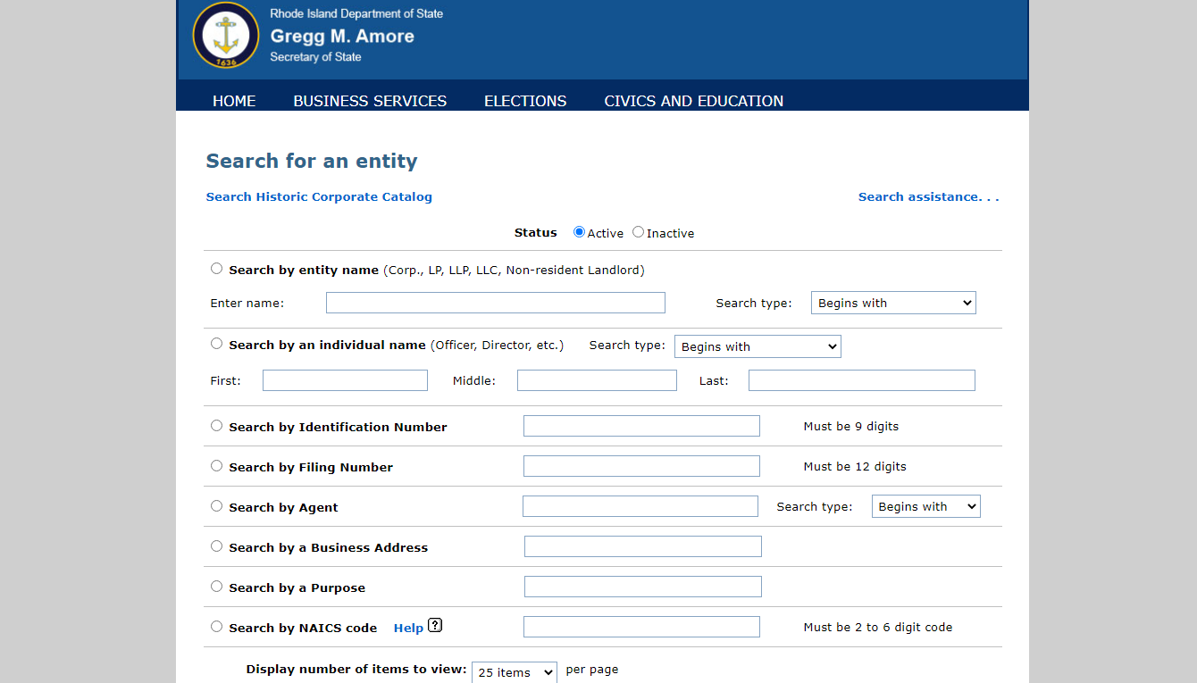Click 'Rhode Island Department of State' text
This screenshot has width=1197, height=683.
tap(356, 13)
